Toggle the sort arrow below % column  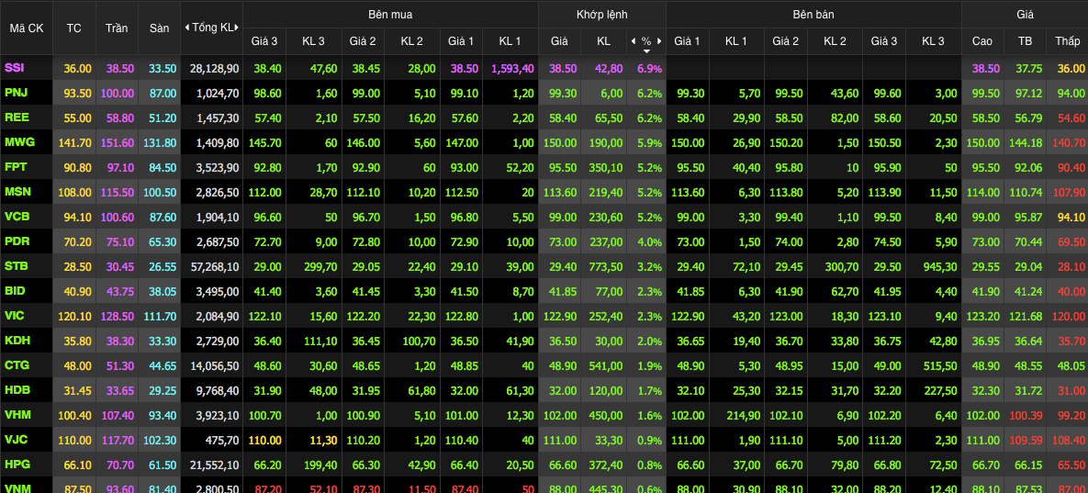coord(646,50)
